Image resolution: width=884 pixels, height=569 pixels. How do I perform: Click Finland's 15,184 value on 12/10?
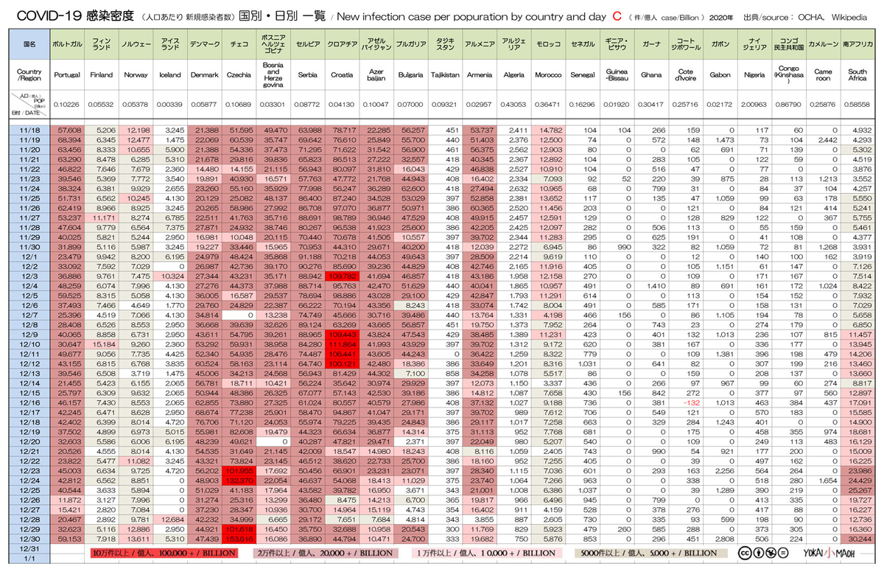(x=101, y=343)
